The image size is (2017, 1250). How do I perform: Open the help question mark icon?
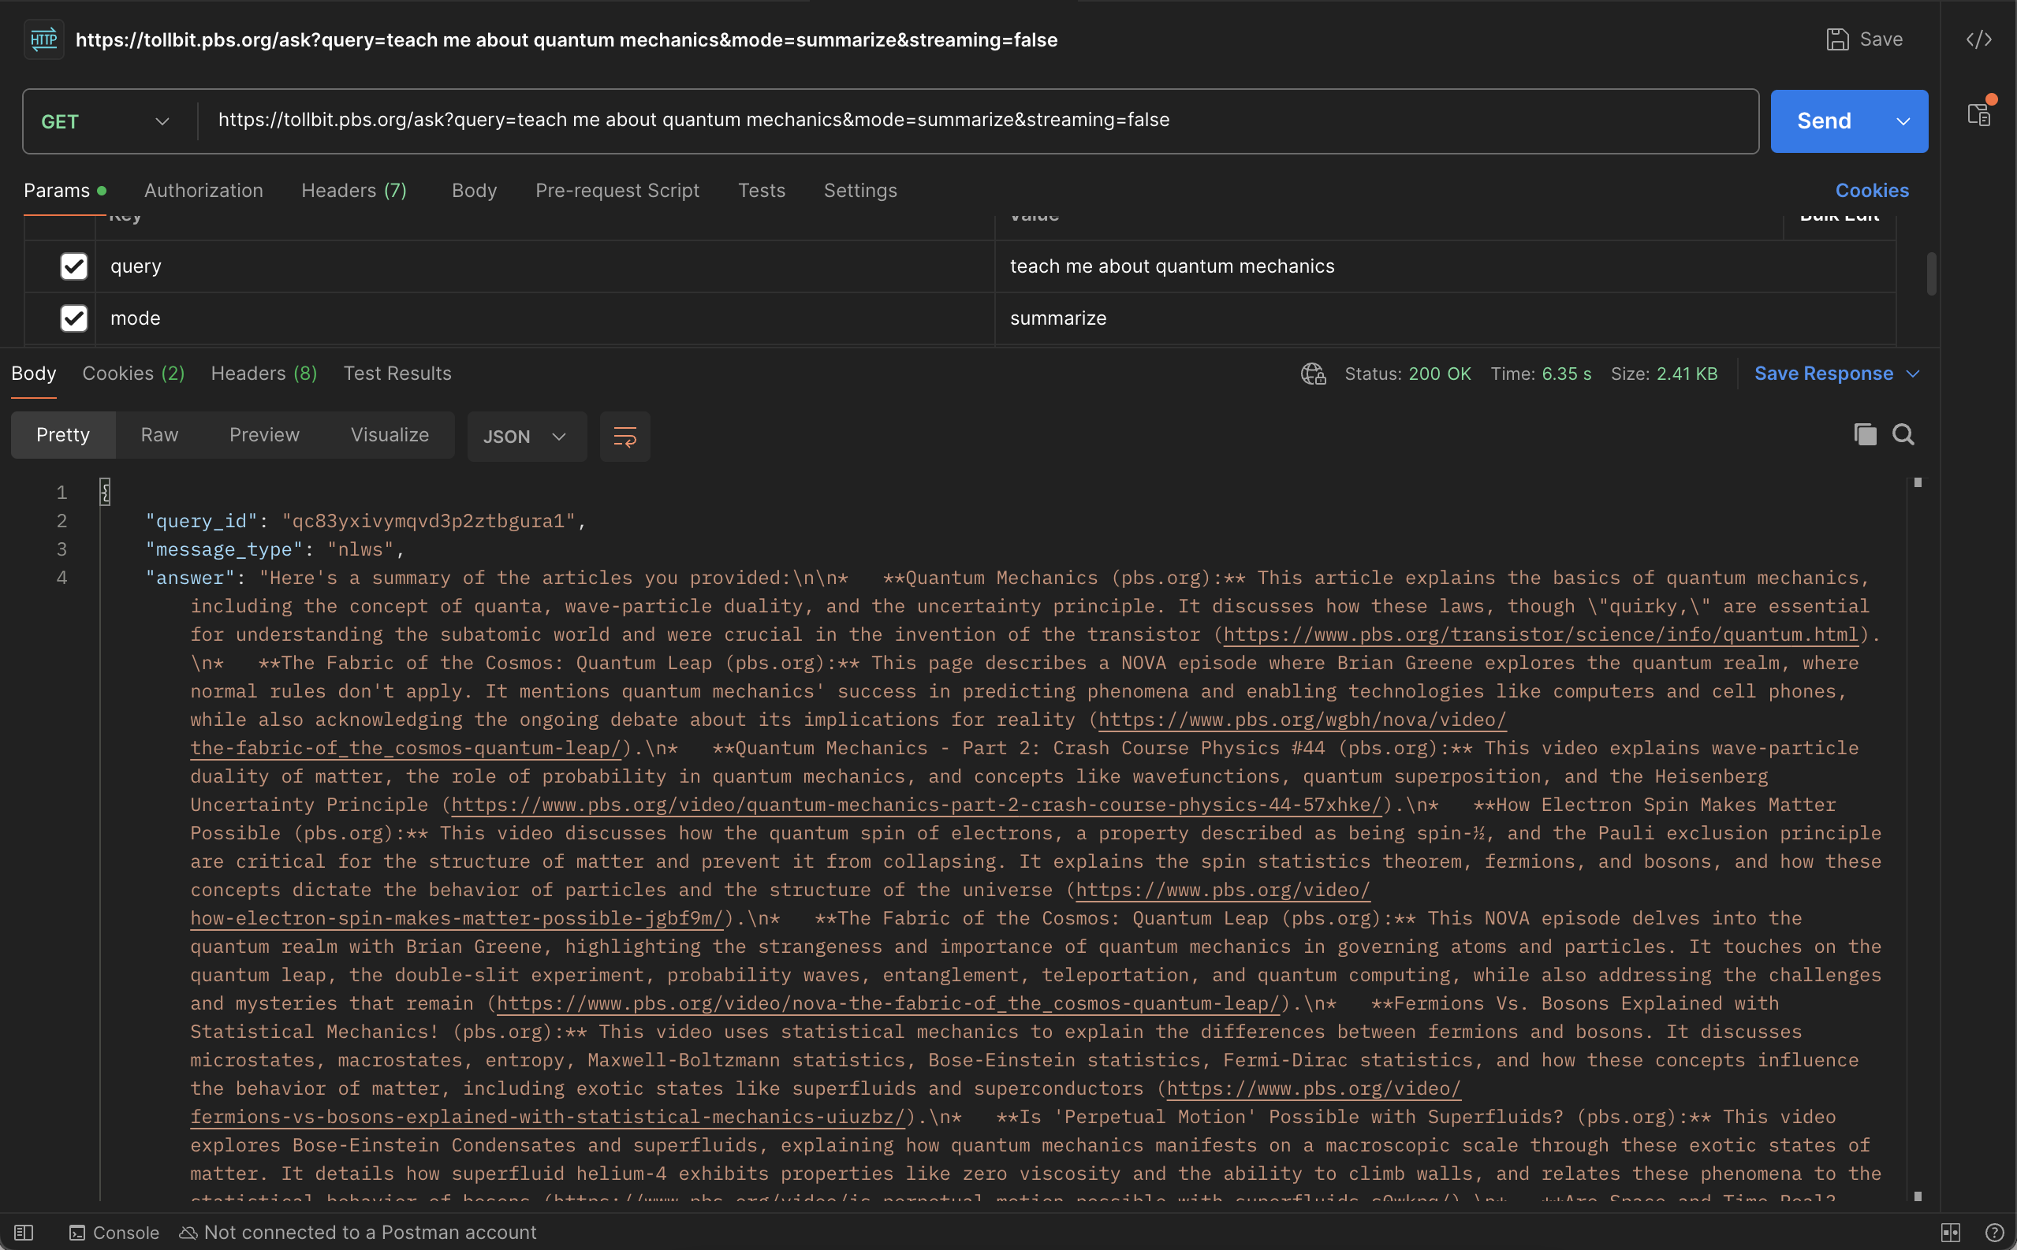pos(1994,1233)
